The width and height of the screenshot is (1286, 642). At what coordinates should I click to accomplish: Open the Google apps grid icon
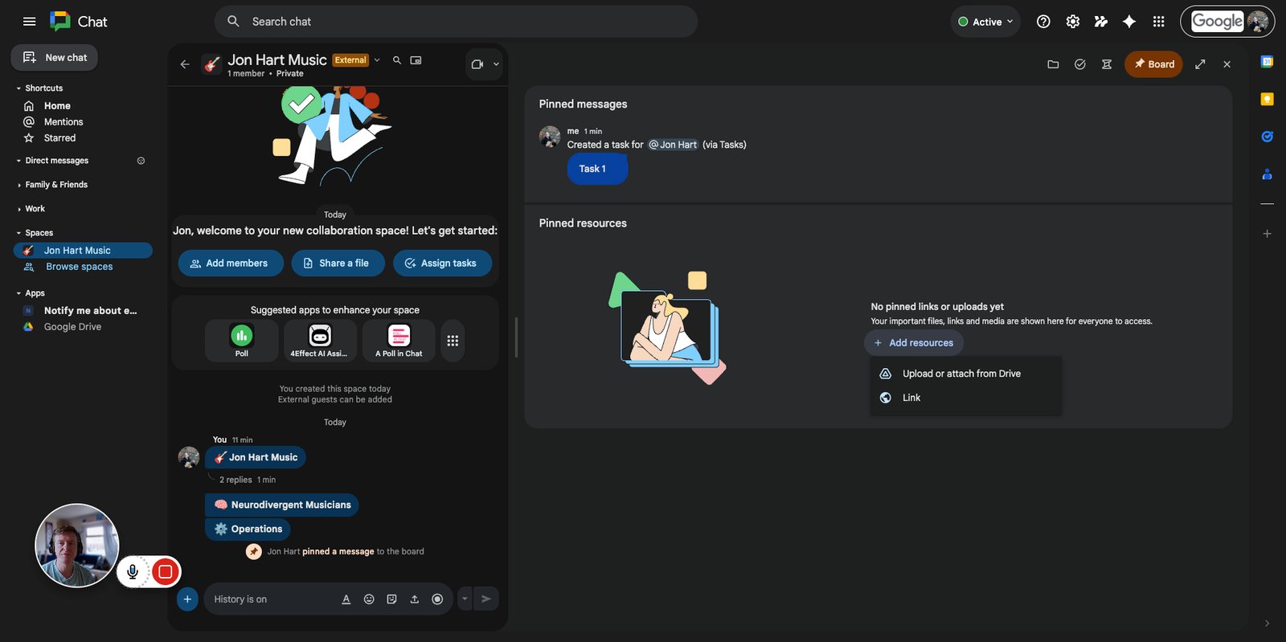coord(1158,22)
